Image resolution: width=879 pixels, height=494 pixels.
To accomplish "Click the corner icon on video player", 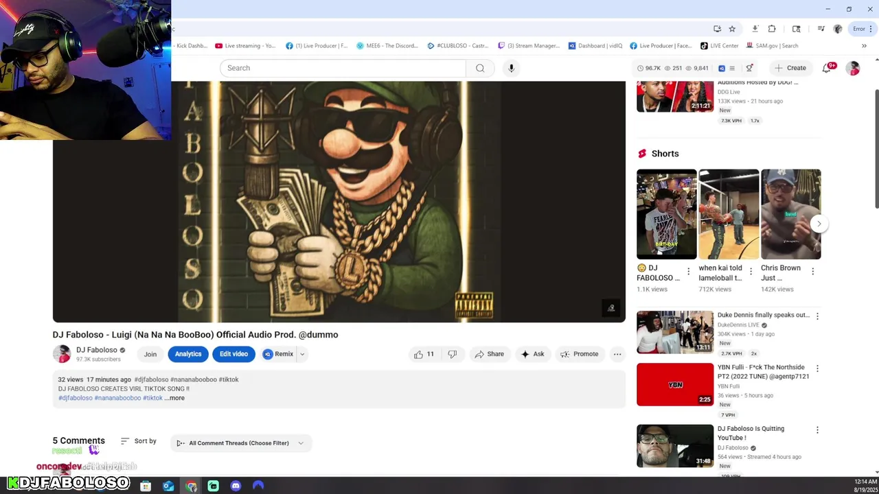I will pos(611,308).
